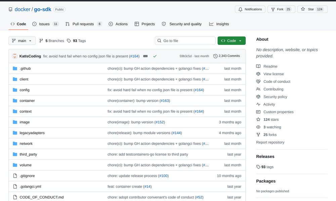
Task: Open the network folder
Action: click(26, 143)
